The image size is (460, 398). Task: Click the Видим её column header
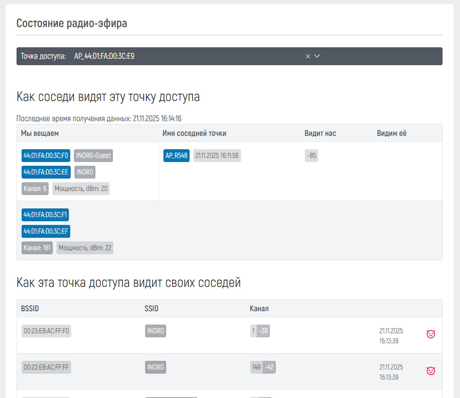[392, 133]
